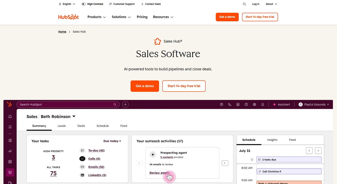This screenshot has width=337, height=184.
Task: Open the phone calling icon in the app bar
Action: (230, 104)
